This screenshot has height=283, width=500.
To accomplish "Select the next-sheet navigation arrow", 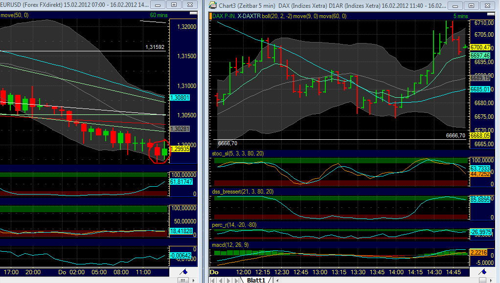I will pos(229,280).
